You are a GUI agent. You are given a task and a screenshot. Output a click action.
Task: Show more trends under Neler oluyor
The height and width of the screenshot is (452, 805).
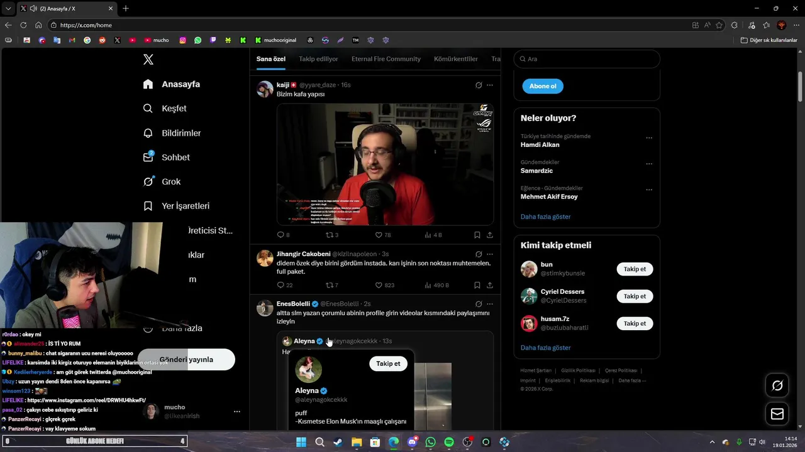pyautogui.click(x=546, y=217)
